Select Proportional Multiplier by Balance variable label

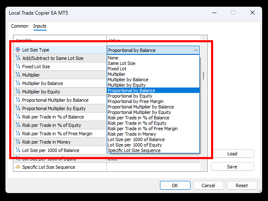click(55, 100)
